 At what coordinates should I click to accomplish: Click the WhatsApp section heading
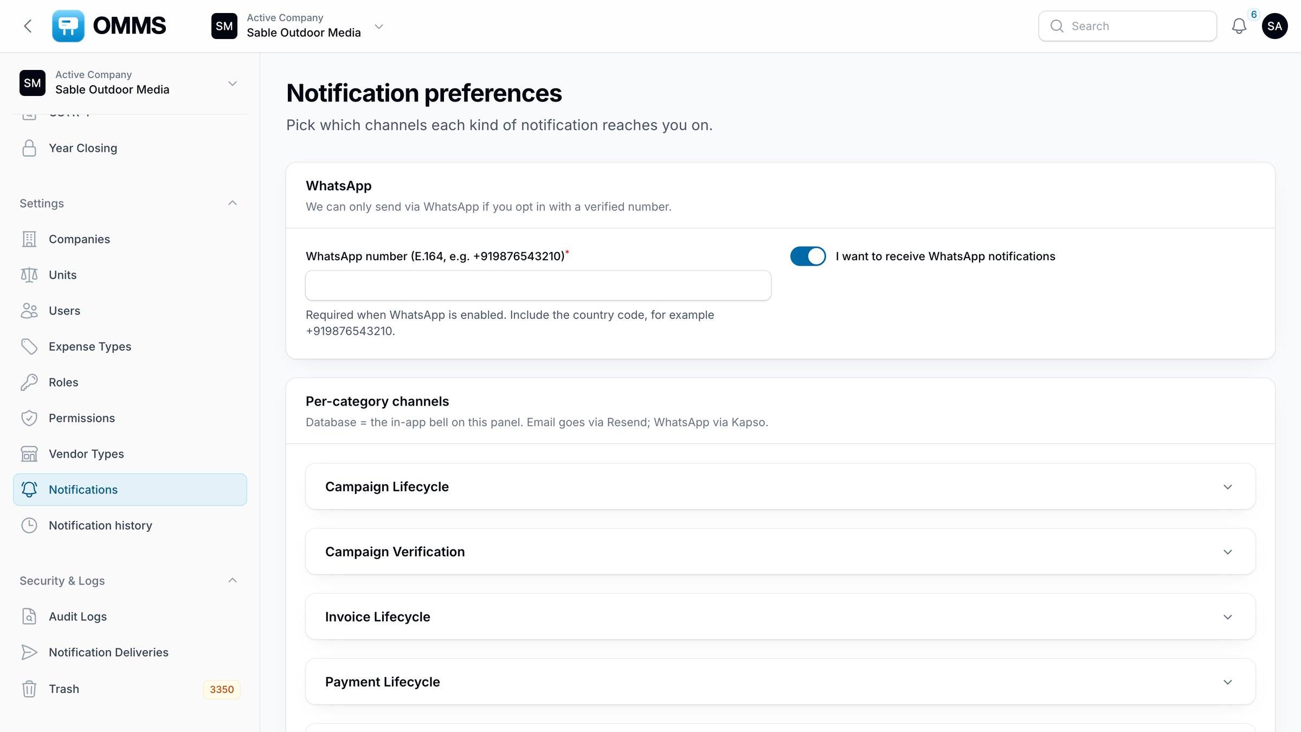point(339,186)
